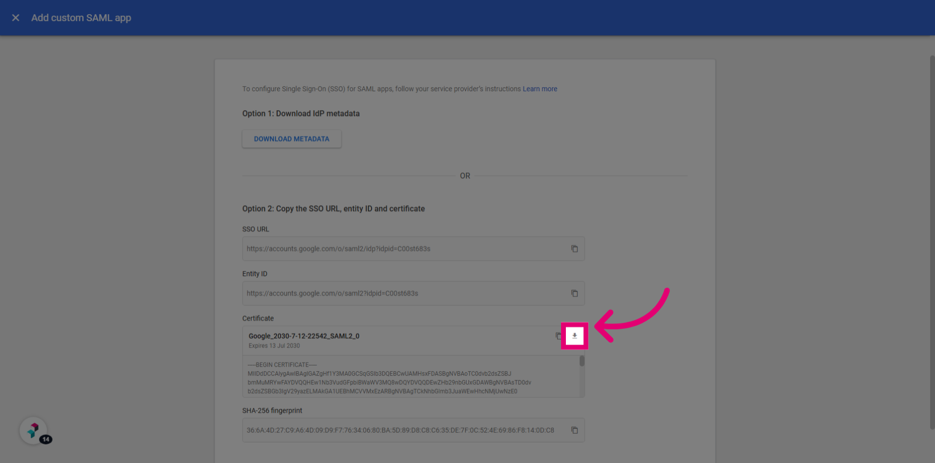Copy the certificate contents
Viewport: 935px width, 463px height.
558,336
